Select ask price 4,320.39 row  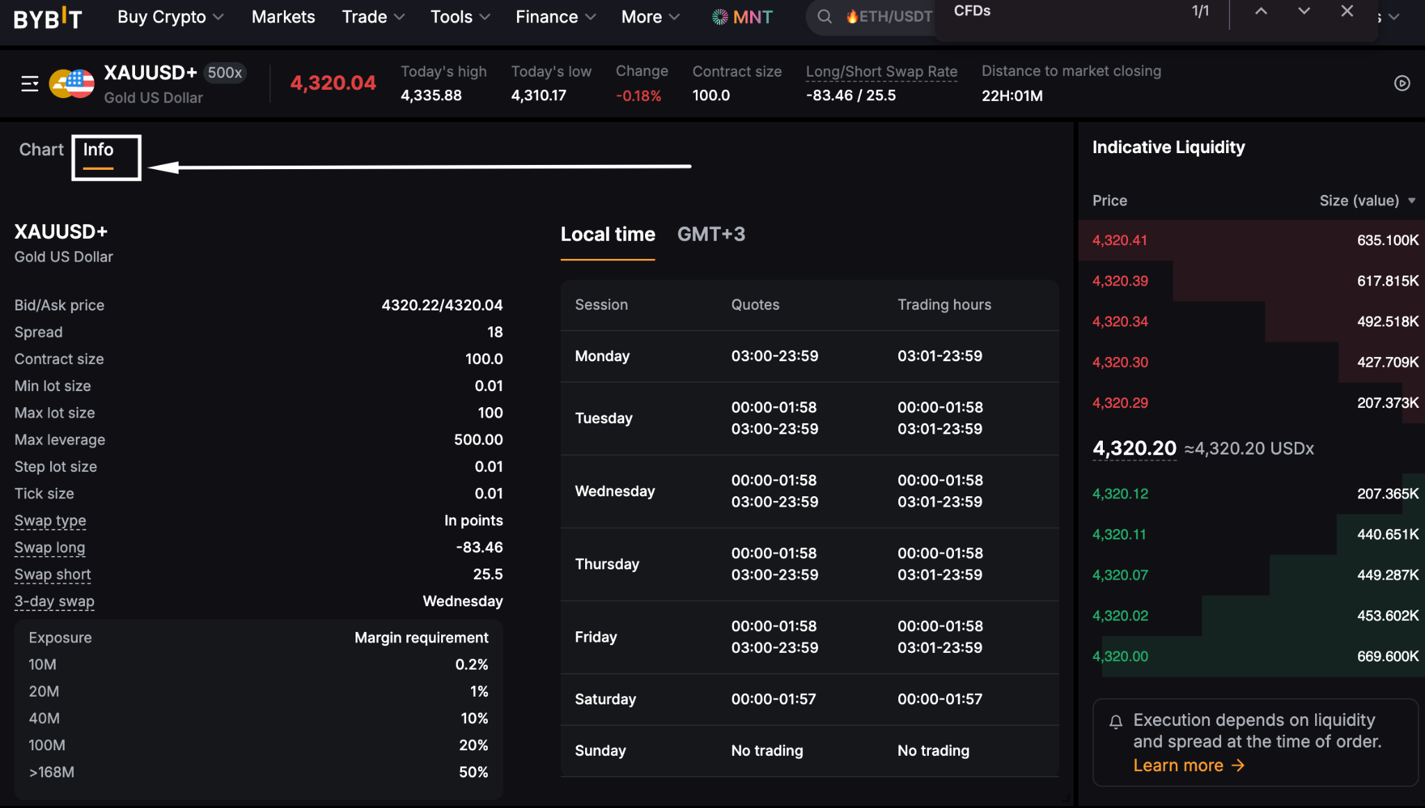pyautogui.click(x=1252, y=281)
